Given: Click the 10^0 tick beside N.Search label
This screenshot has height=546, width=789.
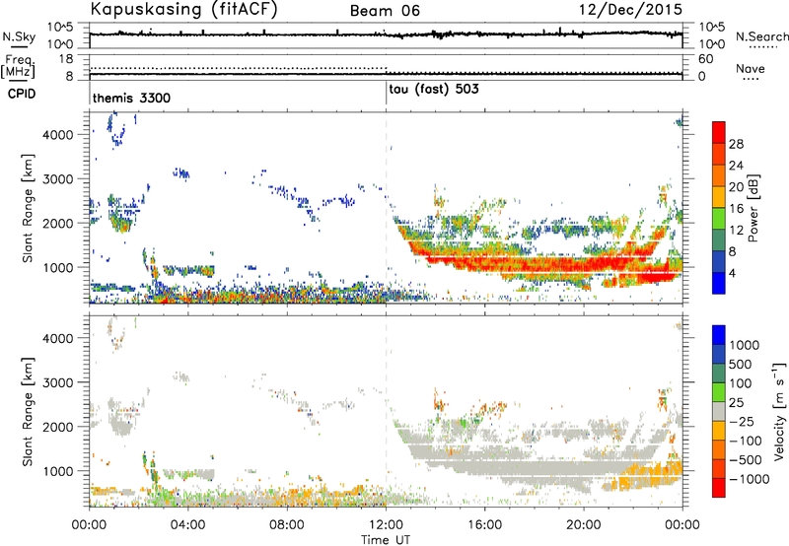Looking at the screenshot, I should (711, 44).
